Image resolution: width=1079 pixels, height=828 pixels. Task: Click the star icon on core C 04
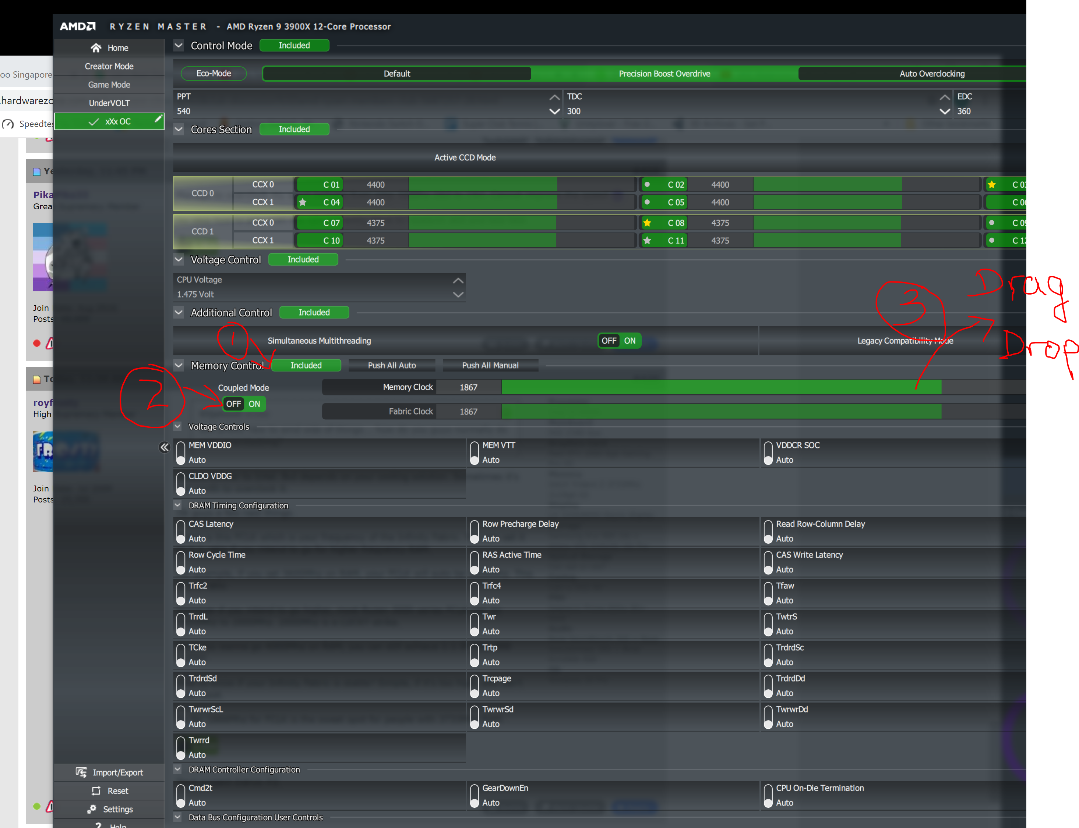[x=303, y=203]
